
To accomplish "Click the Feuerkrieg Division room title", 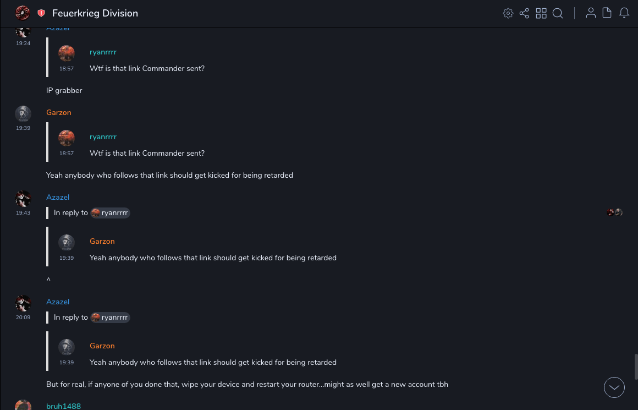I will coord(95,13).
